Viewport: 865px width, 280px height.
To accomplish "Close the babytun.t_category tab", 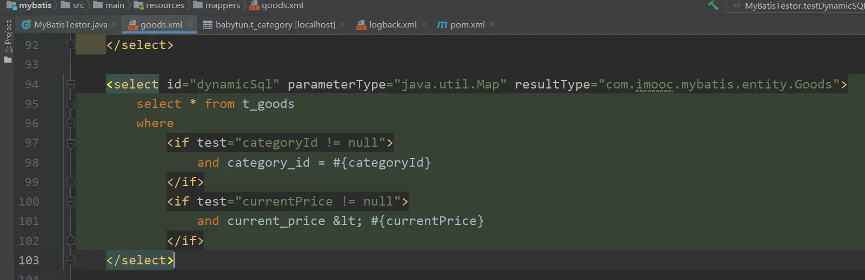I will 343,24.
